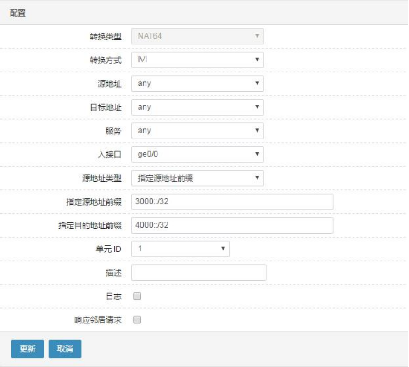Open the 服务 any dropdown
Screen dimensions: 409x367
tap(197, 131)
